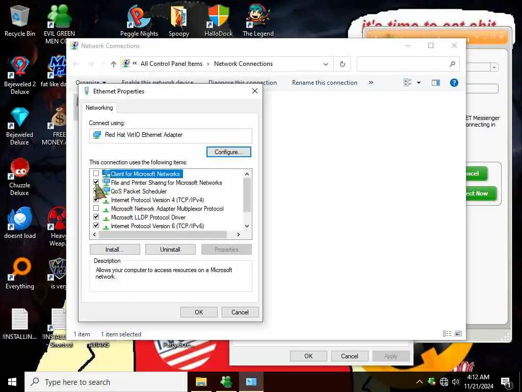Open All Control Panel Items breadcrumb
The width and height of the screenshot is (522, 392).
[171, 64]
